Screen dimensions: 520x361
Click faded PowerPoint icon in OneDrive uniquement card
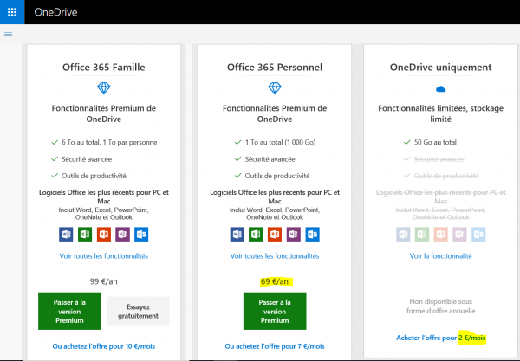point(441,234)
